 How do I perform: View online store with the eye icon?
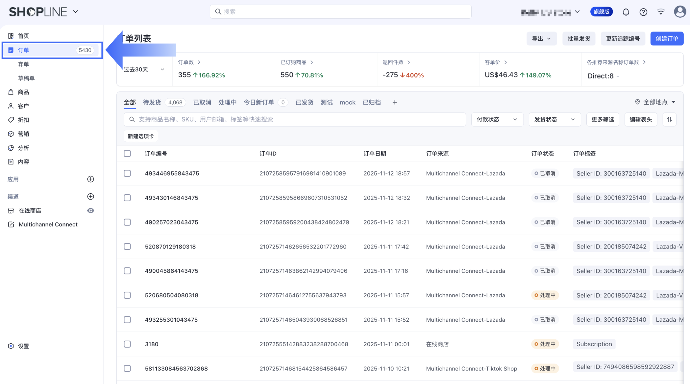[91, 211]
